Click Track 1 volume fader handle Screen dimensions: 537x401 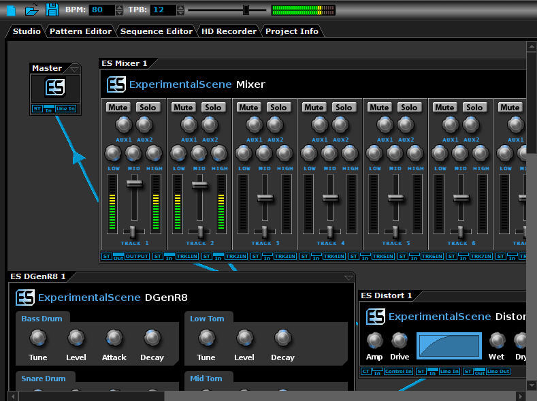134,184
